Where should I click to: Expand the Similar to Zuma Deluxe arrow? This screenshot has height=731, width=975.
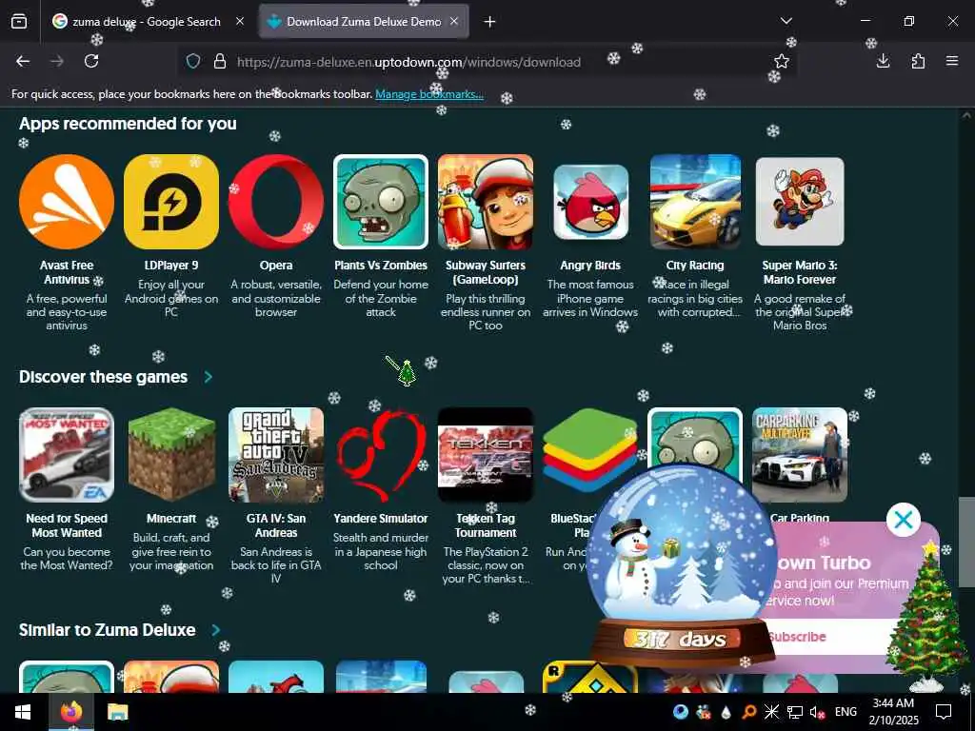pyautogui.click(x=216, y=630)
